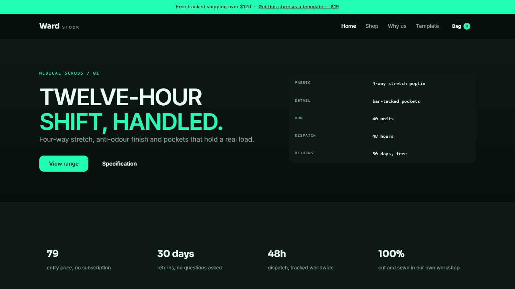Click the 'TWELVE-HOUR' headline line

[121, 97]
